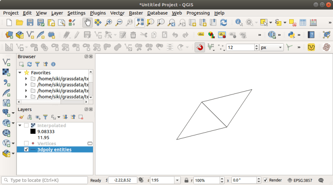Click the black 9.08333 legend swatch
Screen dimensions: 333x185
(33, 131)
